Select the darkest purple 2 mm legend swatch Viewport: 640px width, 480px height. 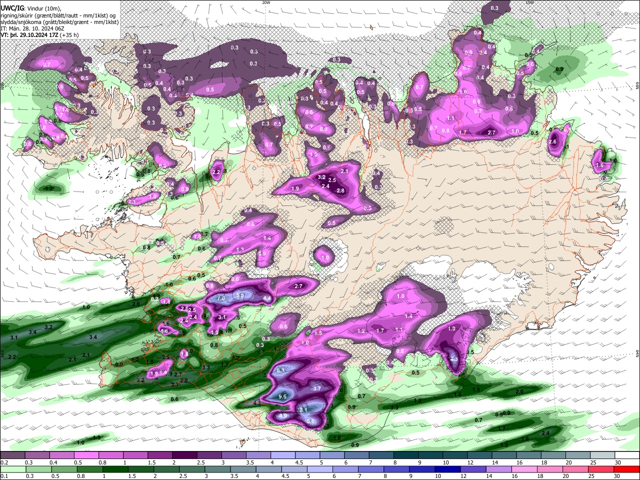point(184,455)
